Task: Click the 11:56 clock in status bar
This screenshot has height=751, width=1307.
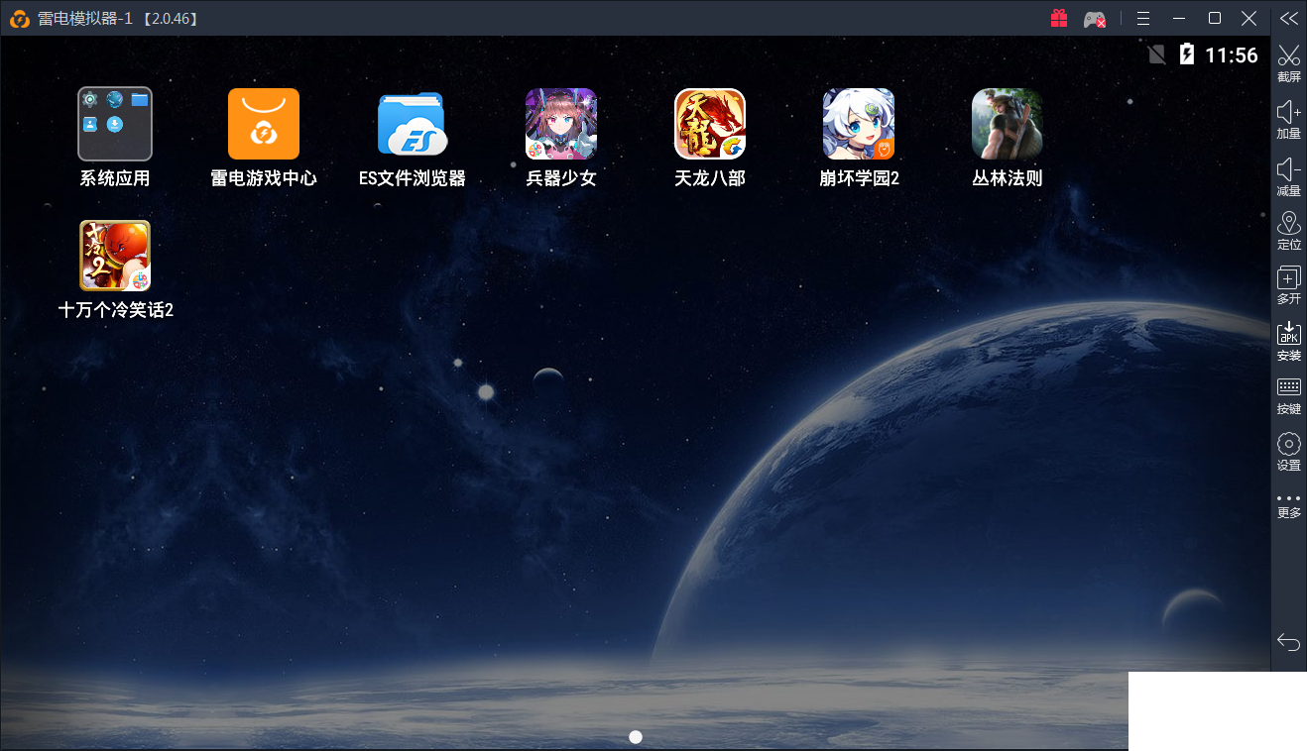Action: click(x=1232, y=55)
